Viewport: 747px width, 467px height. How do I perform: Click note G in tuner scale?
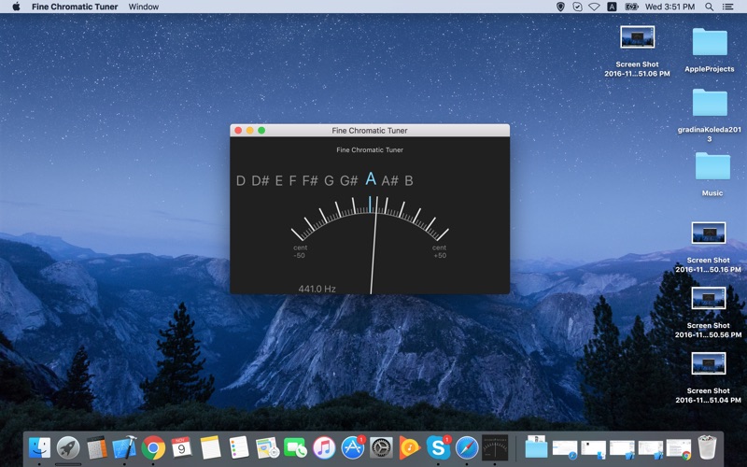tap(329, 180)
